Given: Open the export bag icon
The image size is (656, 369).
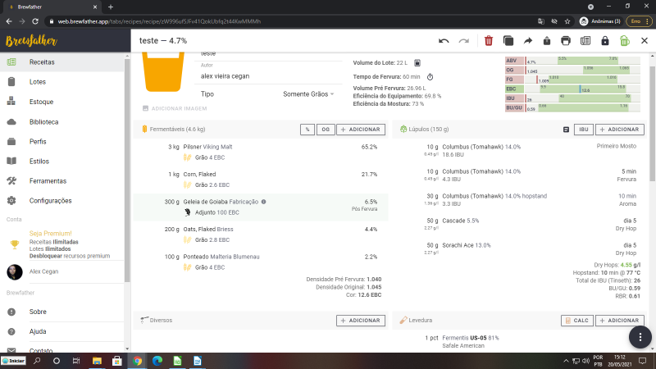Looking at the screenshot, I should (x=546, y=41).
